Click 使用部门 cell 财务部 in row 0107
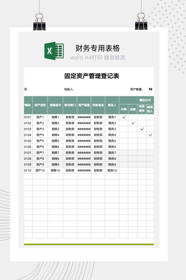Screen dimensions: 186x280 [70, 153]
